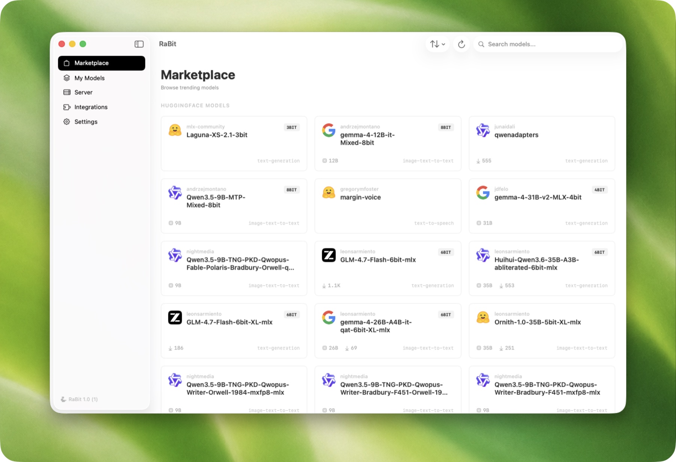This screenshot has width=676, height=462.
Task: Open Settings from the sidebar
Action: pos(101,122)
